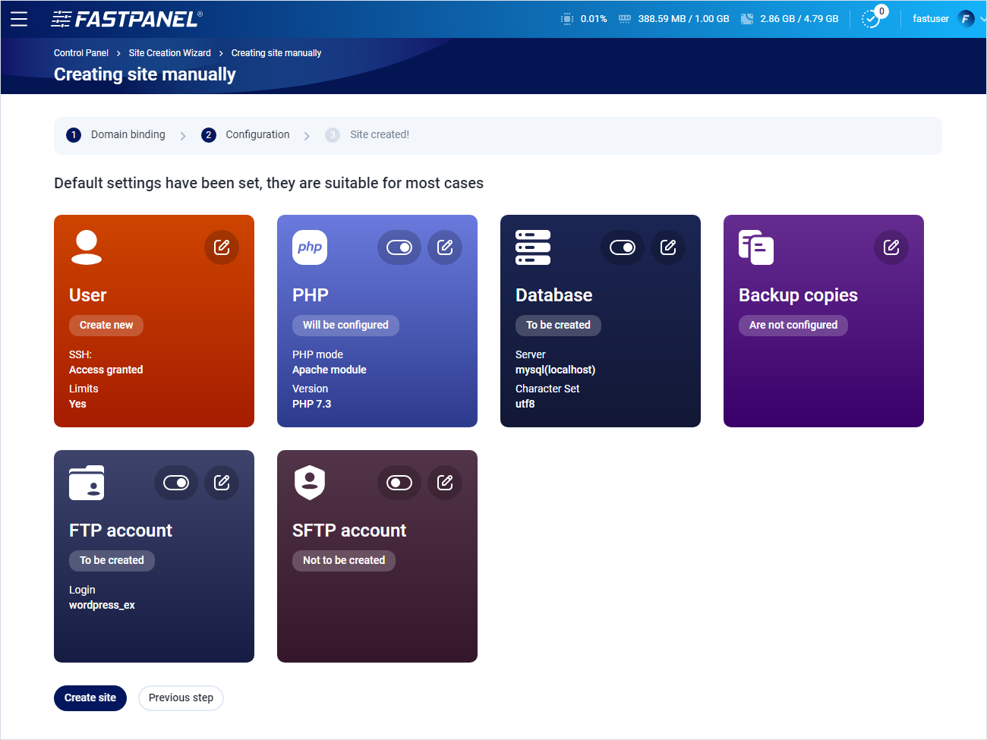Click the Creating site manually heading
This screenshot has width=987, height=740.
coord(145,74)
